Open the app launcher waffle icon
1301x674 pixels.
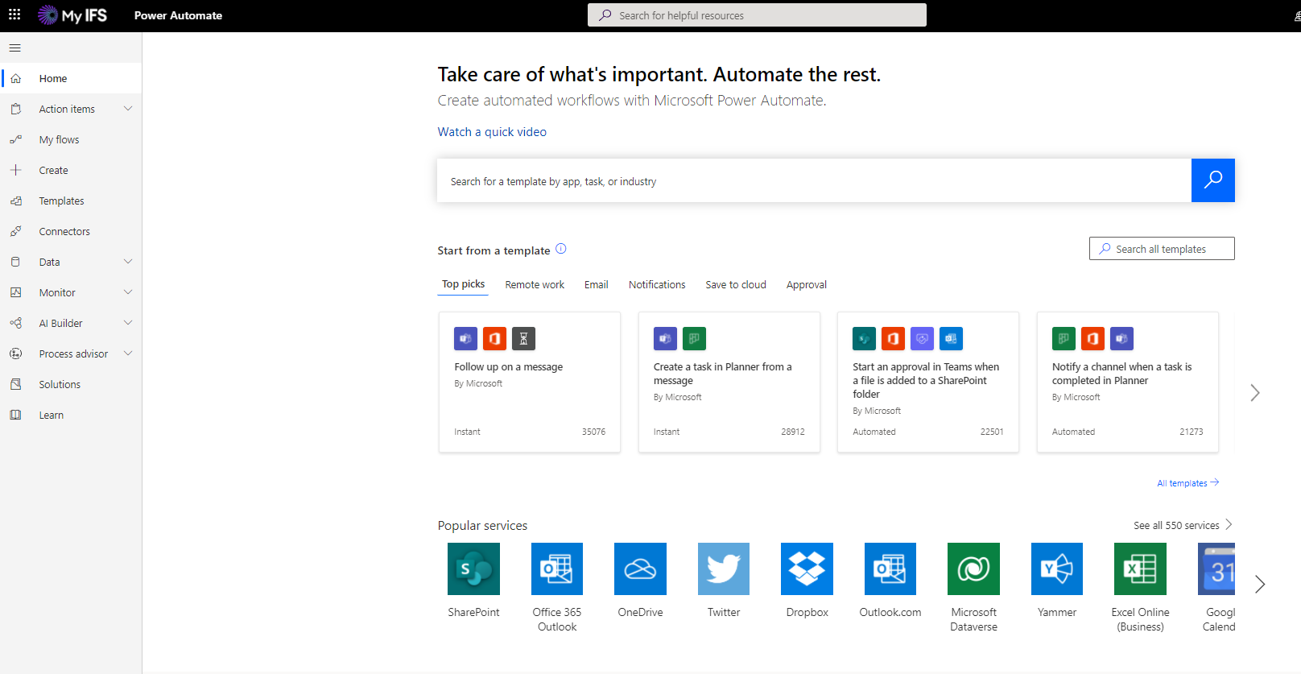(14, 14)
